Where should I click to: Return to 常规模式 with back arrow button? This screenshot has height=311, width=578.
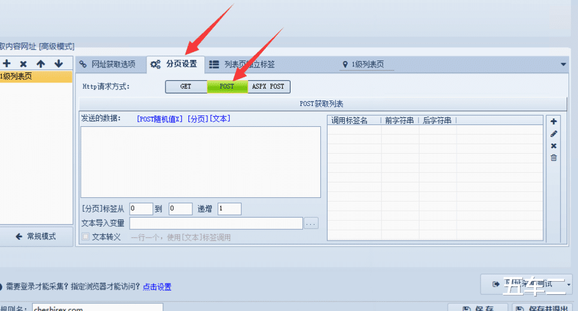click(x=36, y=236)
